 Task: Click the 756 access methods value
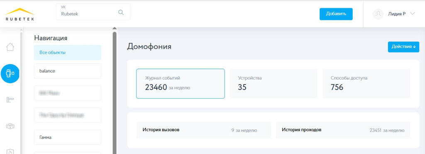(x=337, y=87)
